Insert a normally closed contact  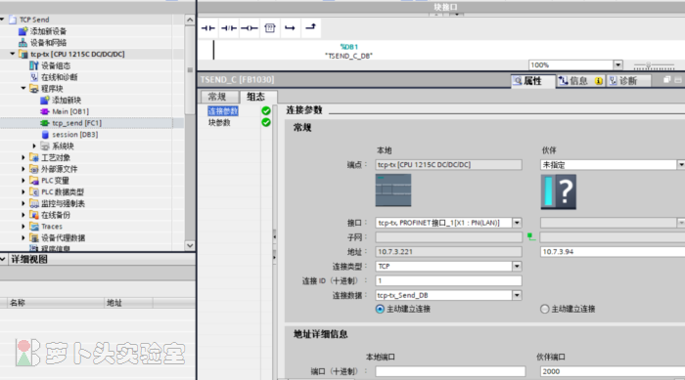[x=228, y=28]
